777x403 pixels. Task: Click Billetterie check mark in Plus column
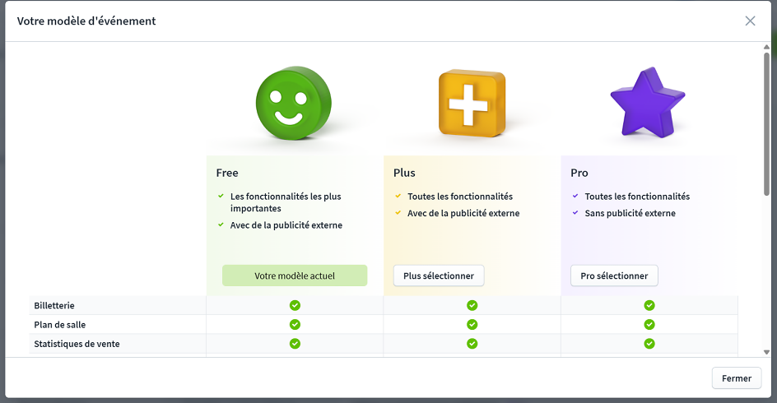[472, 305]
